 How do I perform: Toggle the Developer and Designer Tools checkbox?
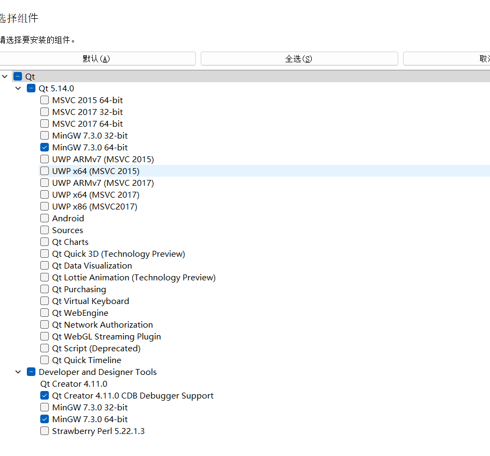click(x=31, y=372)
